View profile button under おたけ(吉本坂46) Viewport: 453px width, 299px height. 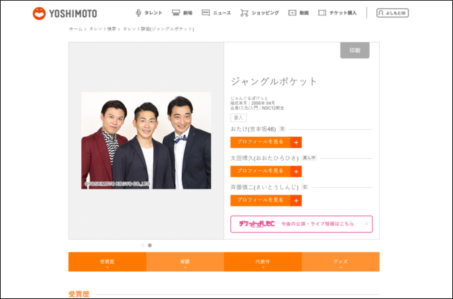tap(266, 142)
